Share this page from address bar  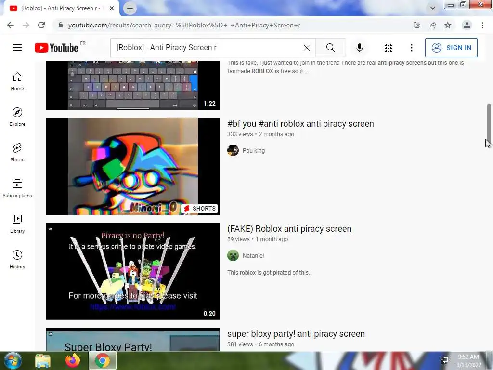point(432,25)
